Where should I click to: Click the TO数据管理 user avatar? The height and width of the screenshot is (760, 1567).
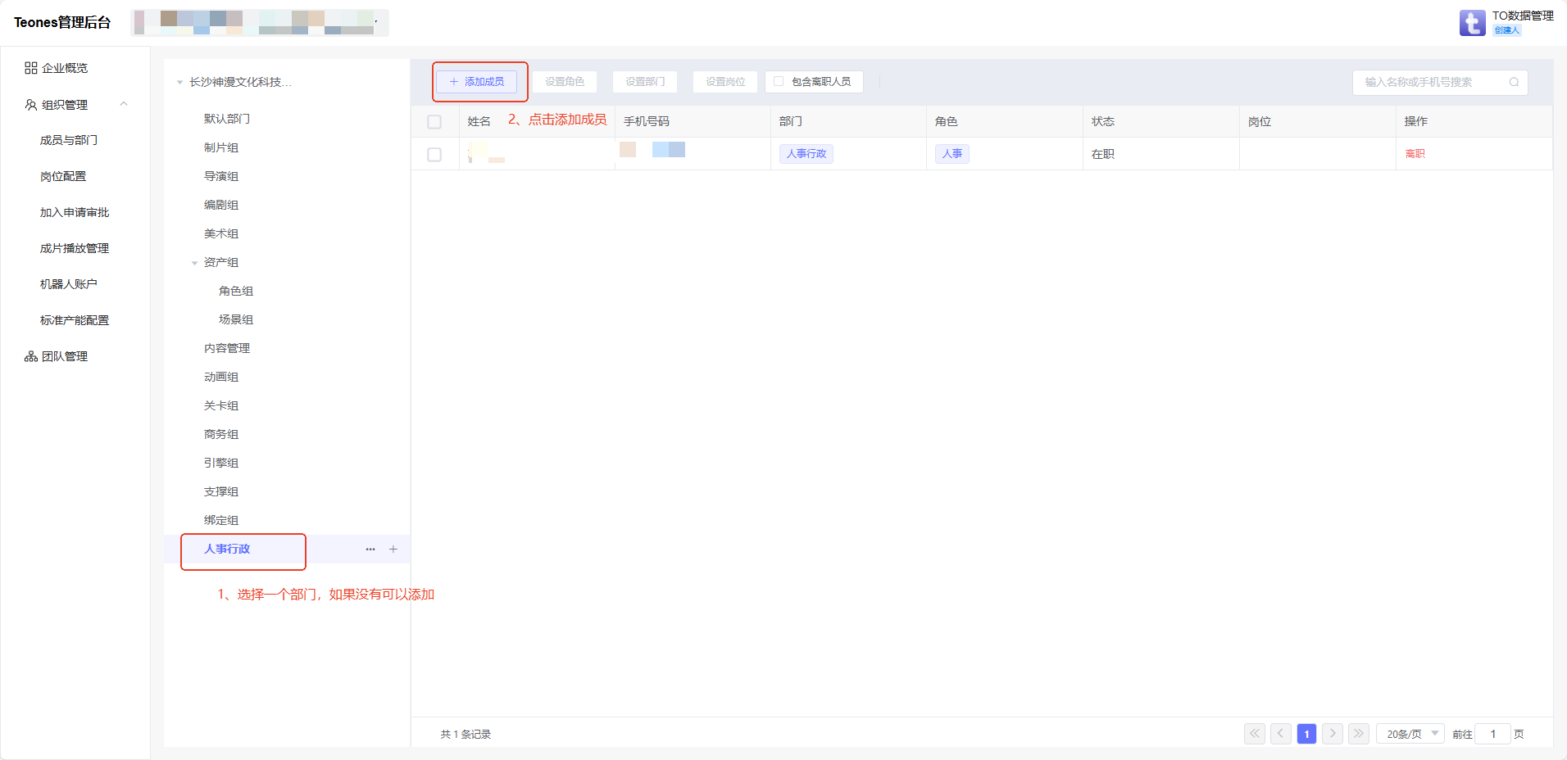1472,23
